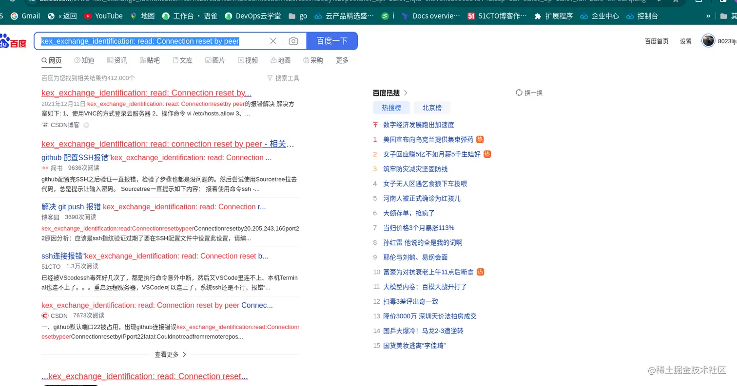Go to Baidu home via the logo

(13, 41)
